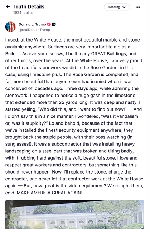Open the three-dot more options menu

pos(138,7)
